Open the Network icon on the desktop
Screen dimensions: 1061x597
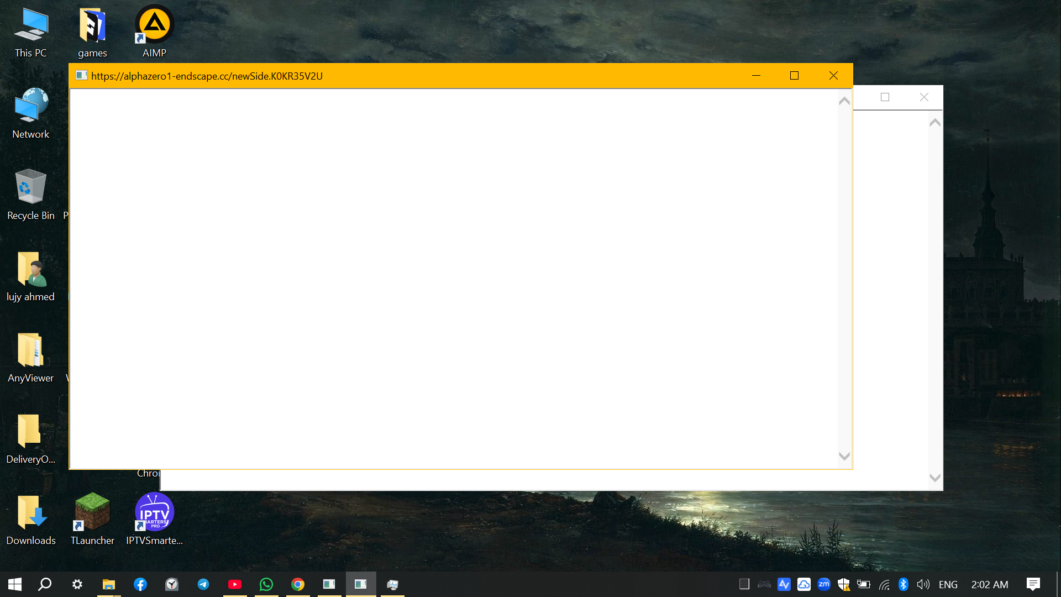point(30,108)
